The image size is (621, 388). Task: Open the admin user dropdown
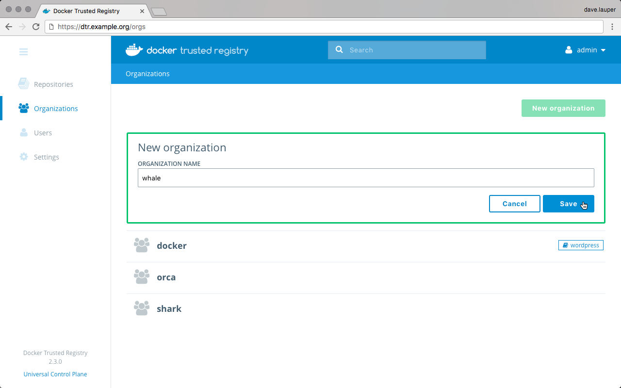(586, 50)
